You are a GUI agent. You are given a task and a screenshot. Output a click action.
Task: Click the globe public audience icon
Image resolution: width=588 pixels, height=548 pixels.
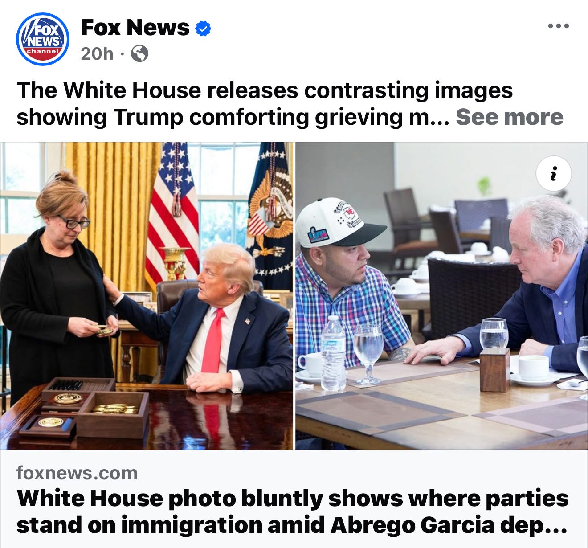139,54
